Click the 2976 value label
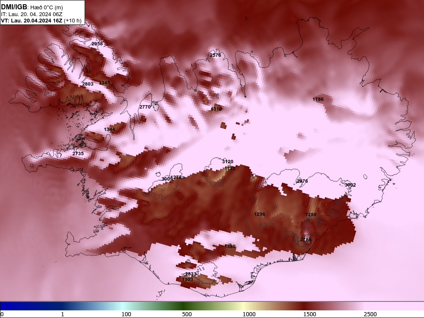Viewport: 424px width, 318px height. pyautogui.click(x=302, y=181)
